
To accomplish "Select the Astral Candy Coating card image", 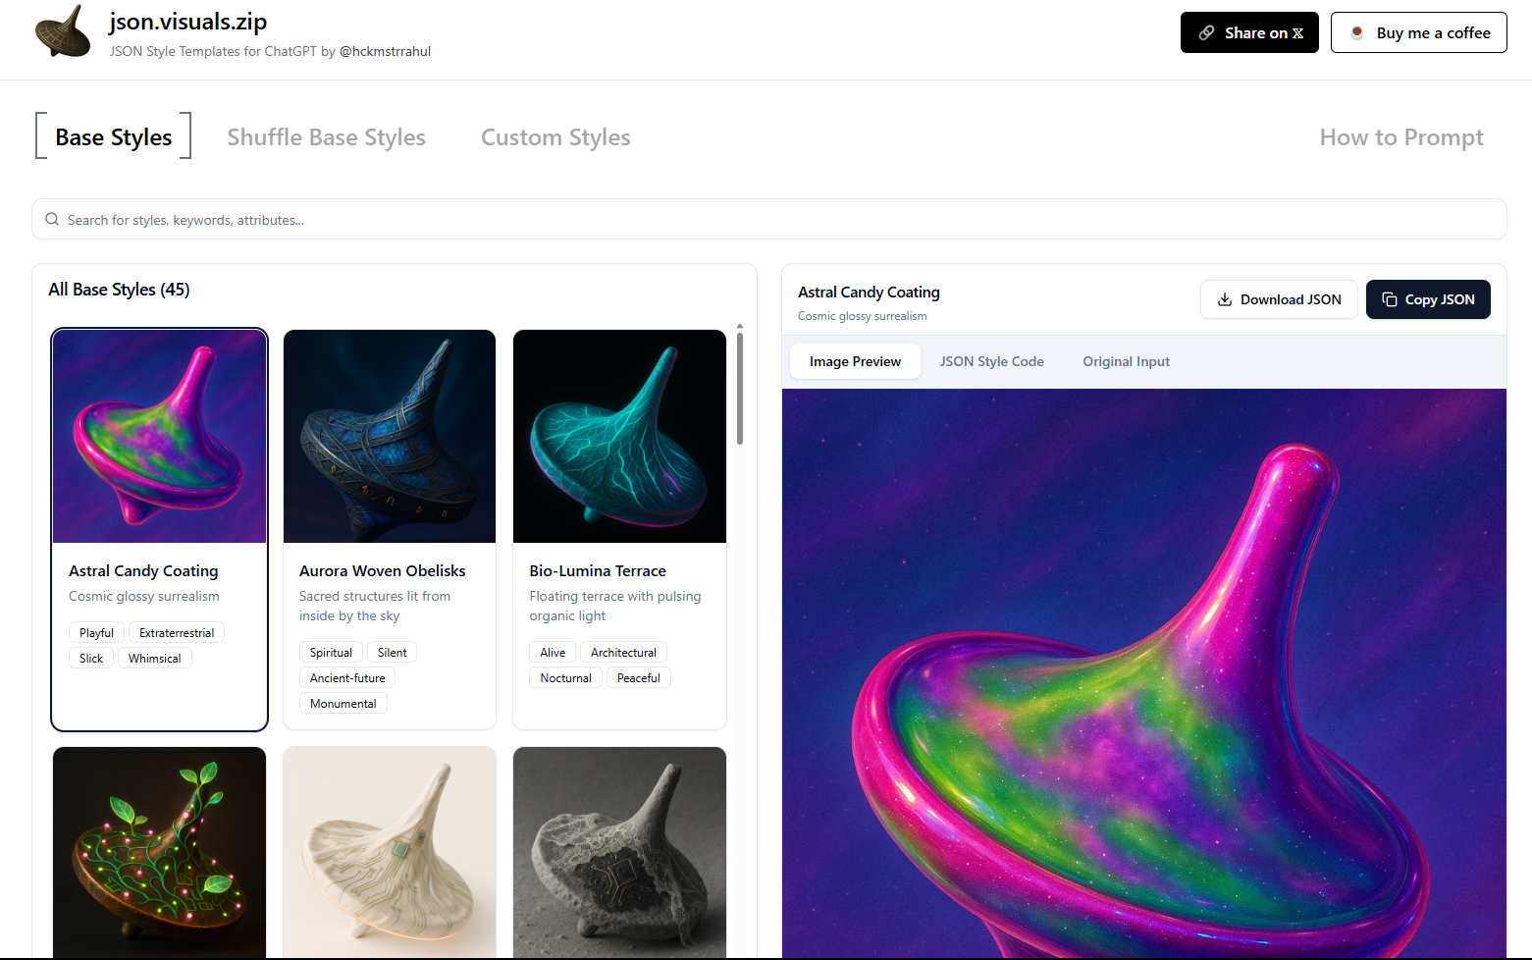I will point(160,436).
